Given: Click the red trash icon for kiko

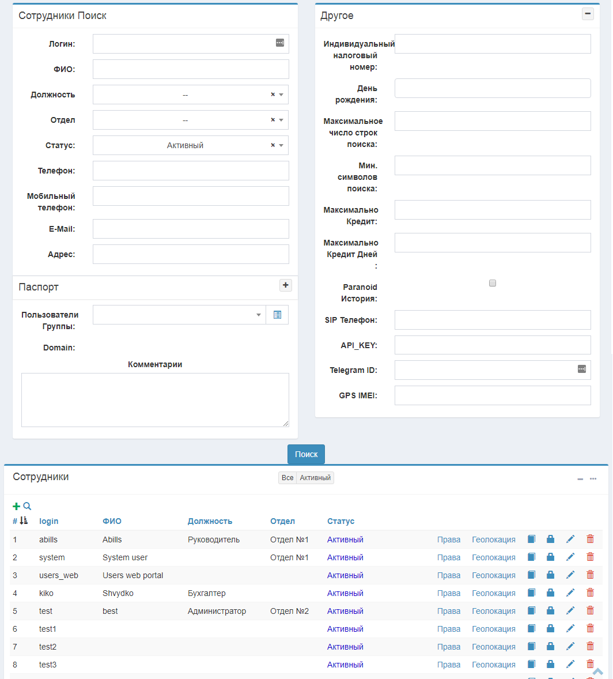Looking at the screenshot, I should coord(590,593).
